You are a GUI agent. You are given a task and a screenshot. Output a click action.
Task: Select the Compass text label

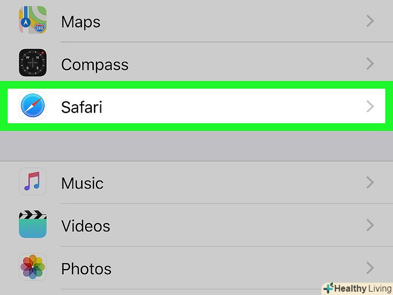click(x=94, y=65)
